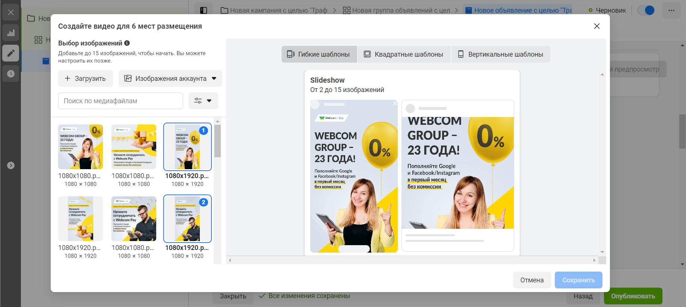Click the Отмена cancel button
The height and width of the screenshot is (307, 686).
pyautogui.click(x=532, y=280)
